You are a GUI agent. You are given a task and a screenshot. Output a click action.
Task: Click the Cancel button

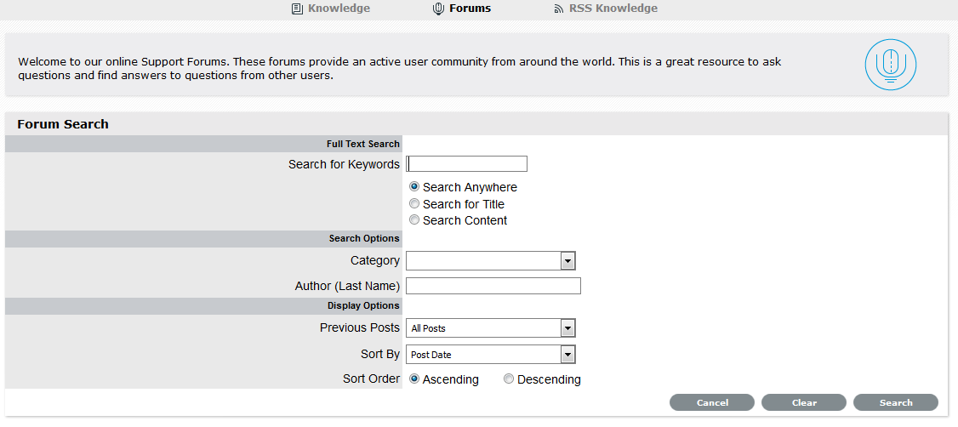pos(711,402)
